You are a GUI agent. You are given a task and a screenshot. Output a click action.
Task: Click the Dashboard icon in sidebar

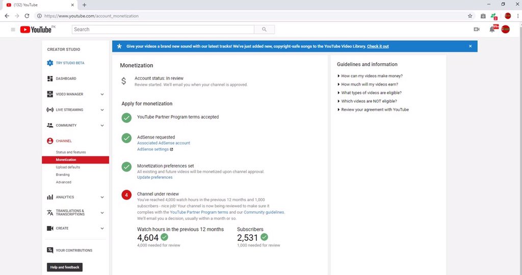pos(50,78)
